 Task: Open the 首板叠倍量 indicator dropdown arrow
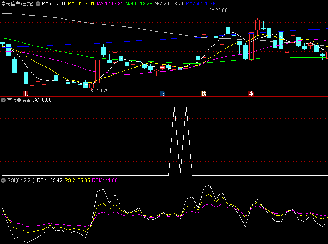3,100
